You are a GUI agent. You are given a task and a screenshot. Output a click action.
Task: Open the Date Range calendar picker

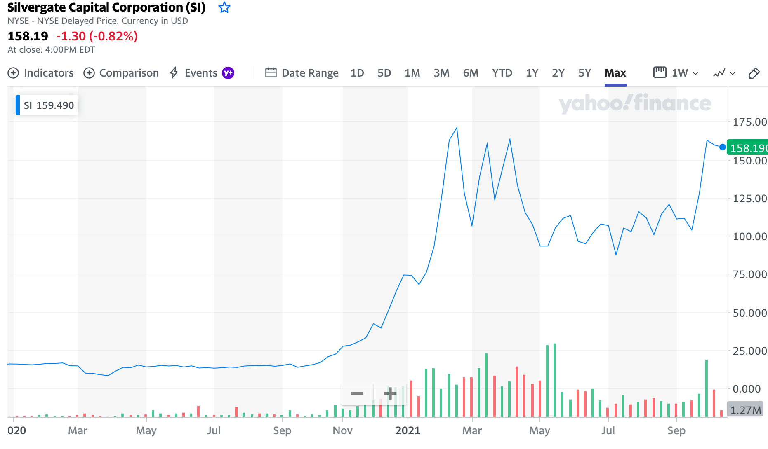(x=302, y=73)
